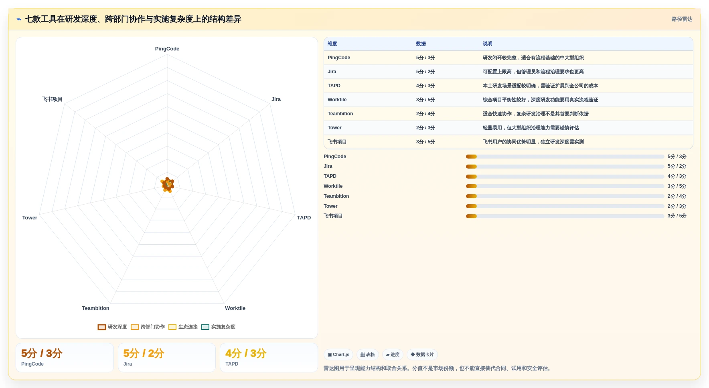Click 本土研发场景 description for TAPD
Screen dimensions: 709x388
coord(540,86)
